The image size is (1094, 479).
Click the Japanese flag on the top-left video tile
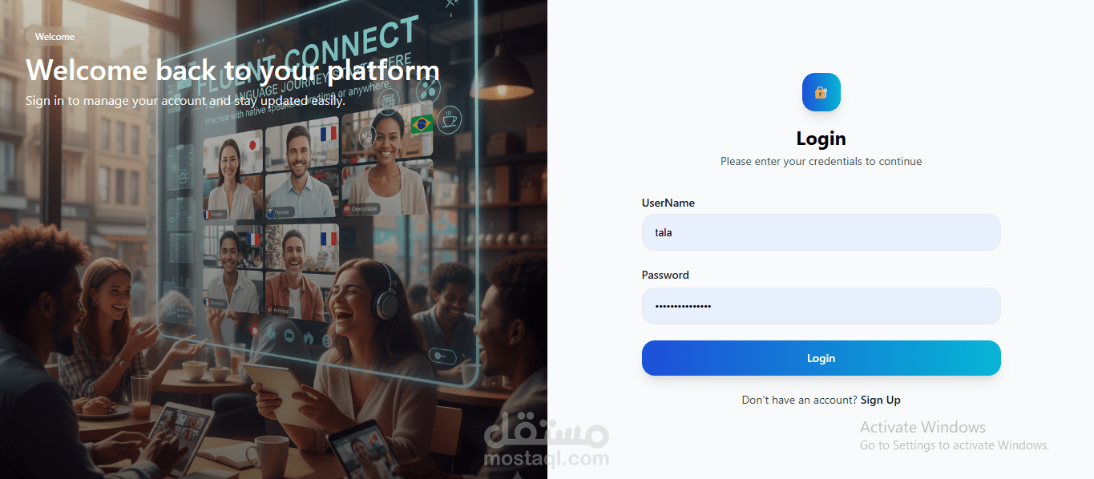(x=252, y=146)
